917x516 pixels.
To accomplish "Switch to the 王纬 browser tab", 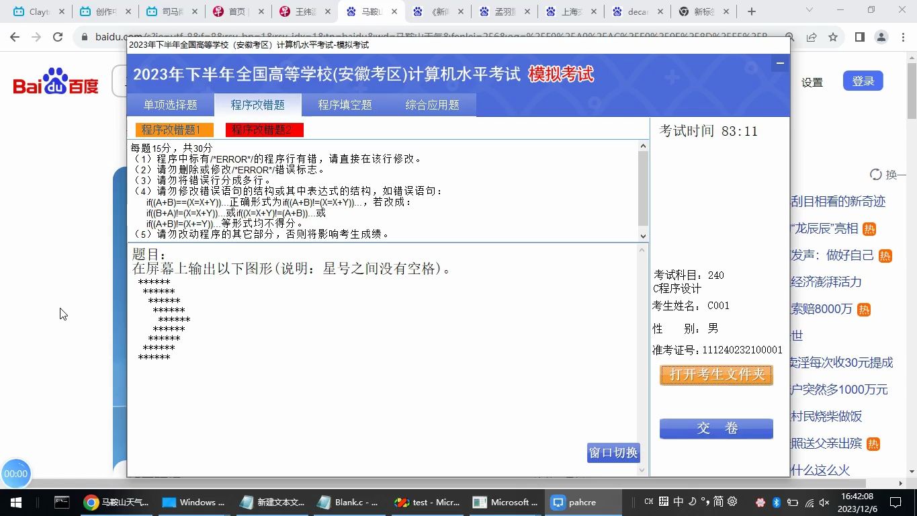I will [x=305, y=11].
